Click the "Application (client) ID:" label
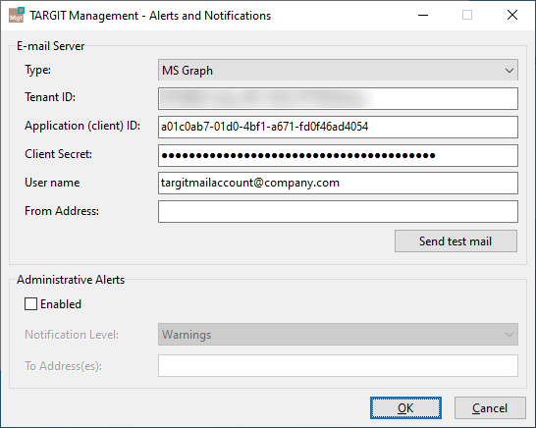 click(x=82, y=126)
